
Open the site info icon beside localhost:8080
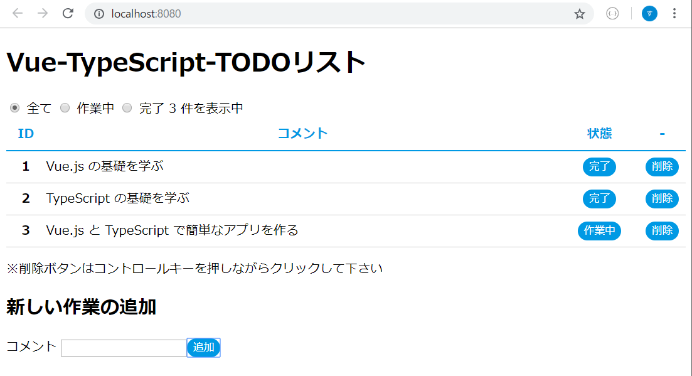tap(99, 14)
